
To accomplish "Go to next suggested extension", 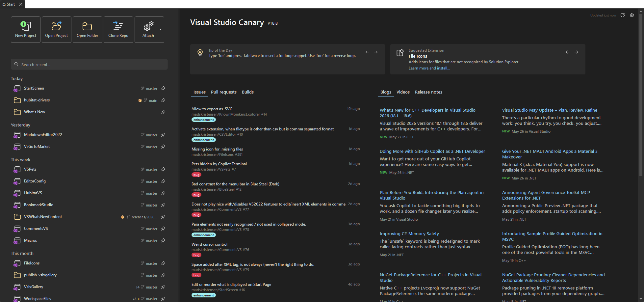I will 576,52.
